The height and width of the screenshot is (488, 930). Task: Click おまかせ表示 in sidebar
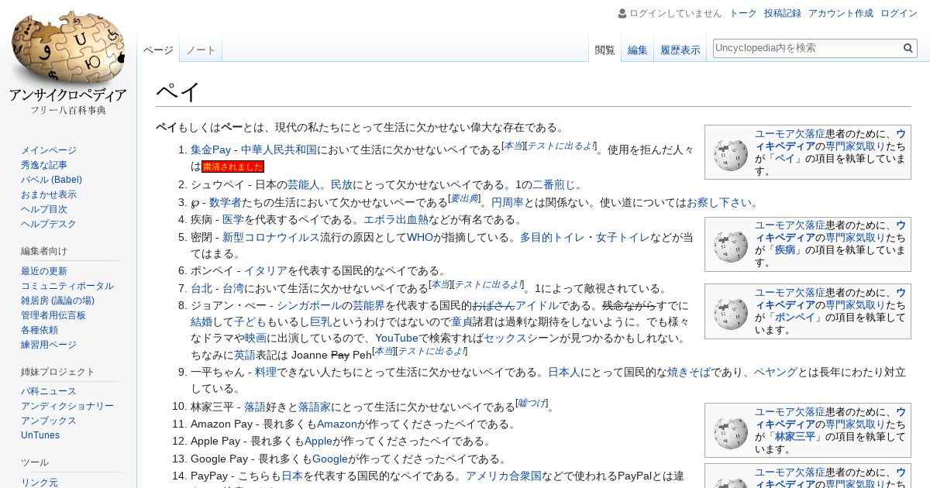click(49, 194)
